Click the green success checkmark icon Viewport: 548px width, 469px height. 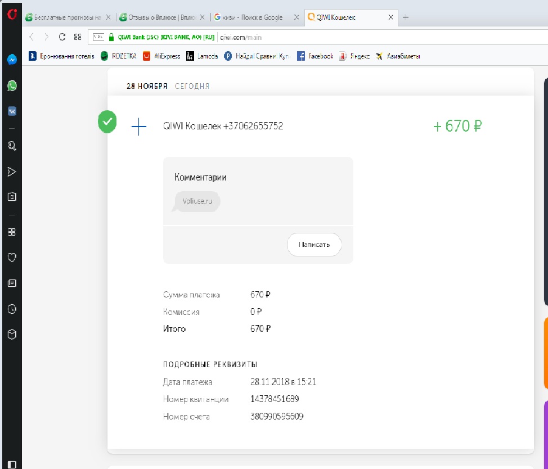[x=107, y=122]
